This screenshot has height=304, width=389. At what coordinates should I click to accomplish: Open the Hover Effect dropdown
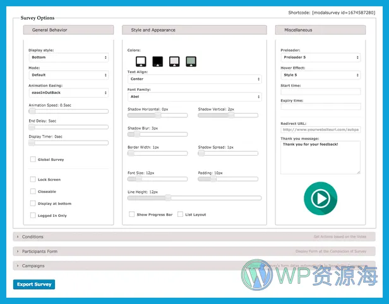[x=321, y=75]
